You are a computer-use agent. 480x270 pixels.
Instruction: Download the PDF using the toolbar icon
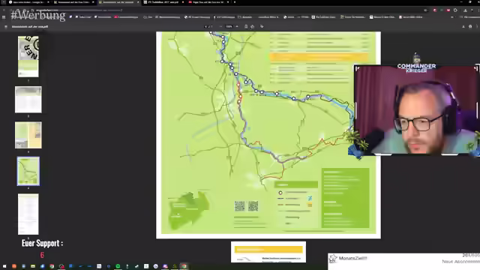[463, 27]
